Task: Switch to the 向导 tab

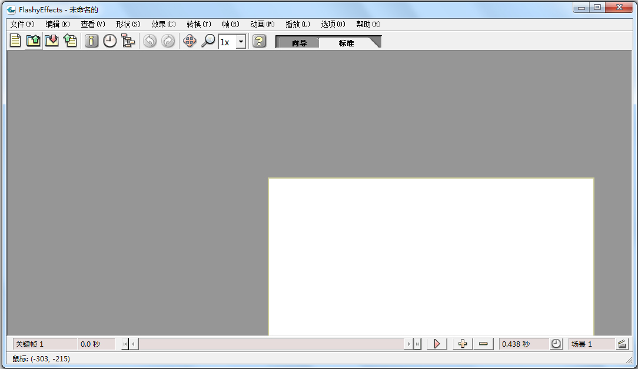Action: [298, 42]
